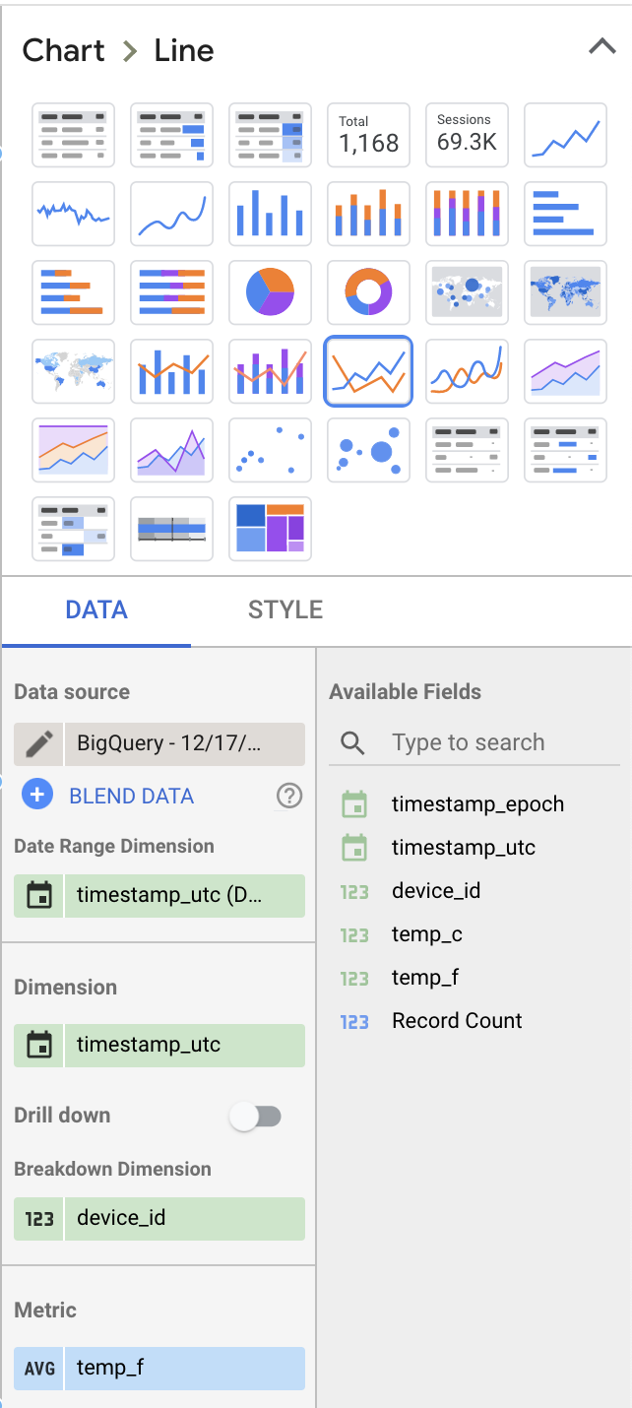Select the donut chart type icon
632x1408 pixels.
[x=368, y=292]
